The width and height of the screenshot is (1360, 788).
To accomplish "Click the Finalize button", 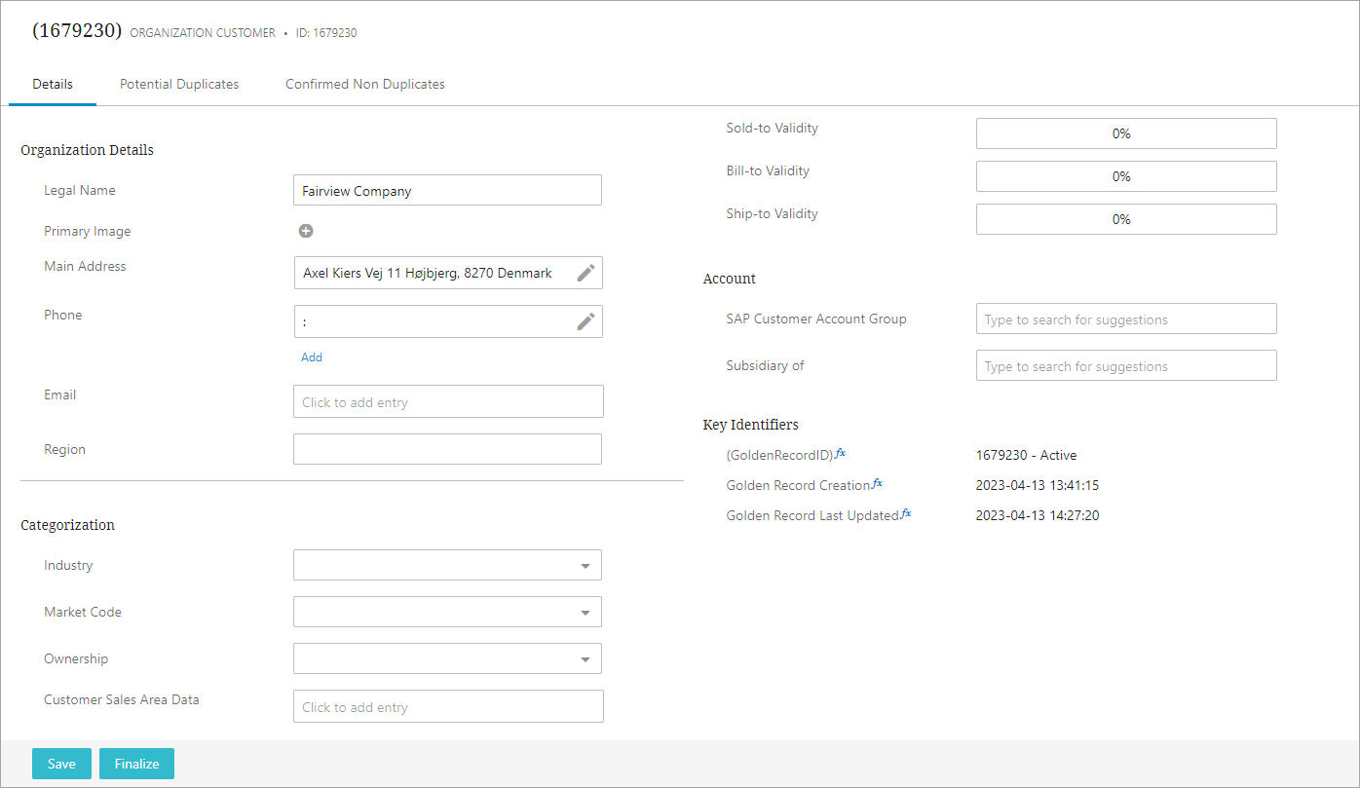I will (136, 764).
